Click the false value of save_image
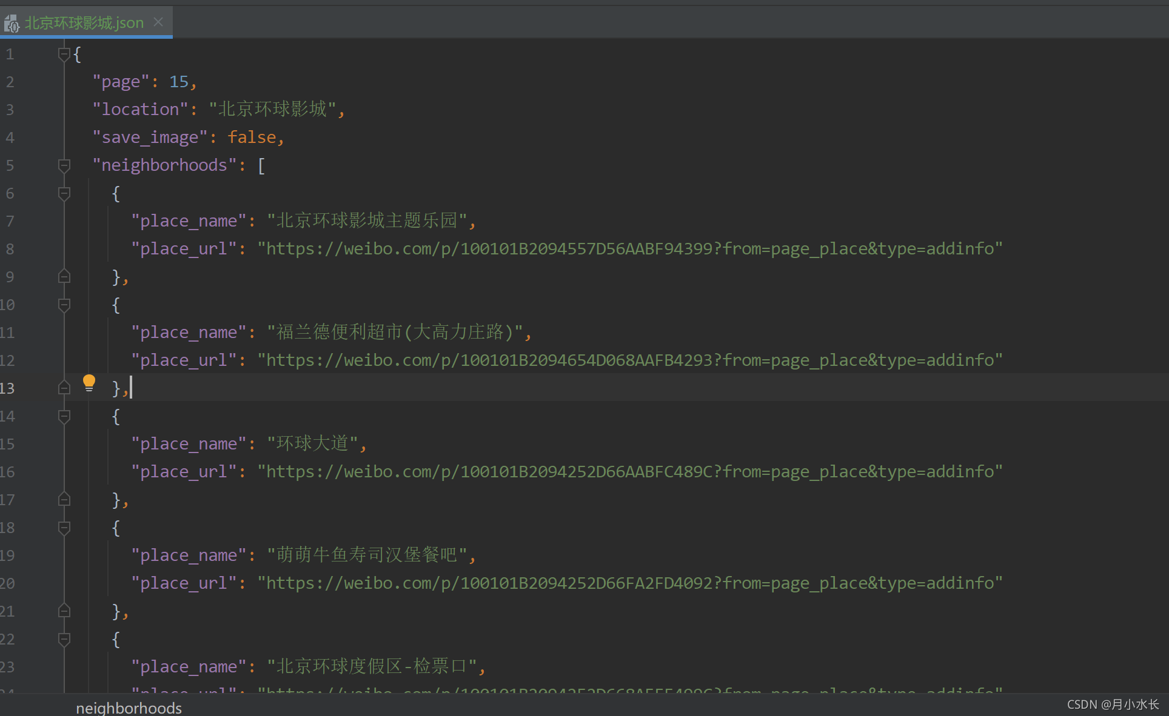This screenshot has width=1169, height=716. pos(252,138)
